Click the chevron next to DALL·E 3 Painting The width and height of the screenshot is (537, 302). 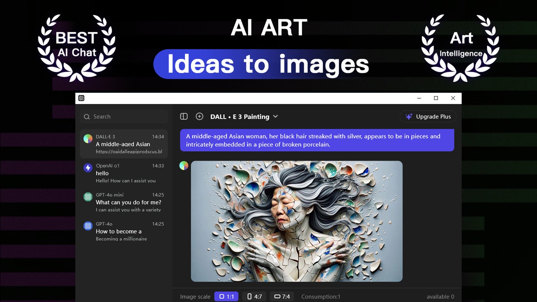point(276,116)
